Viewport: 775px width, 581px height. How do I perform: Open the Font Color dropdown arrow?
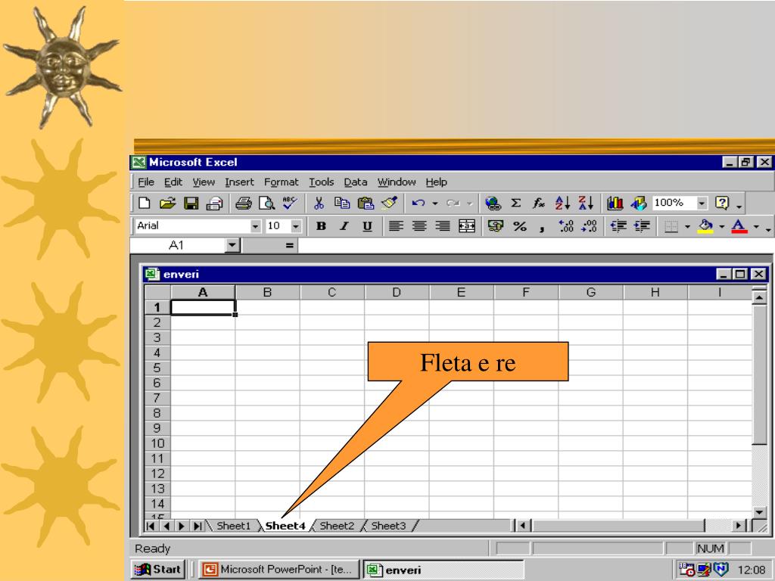click(756, 227)
